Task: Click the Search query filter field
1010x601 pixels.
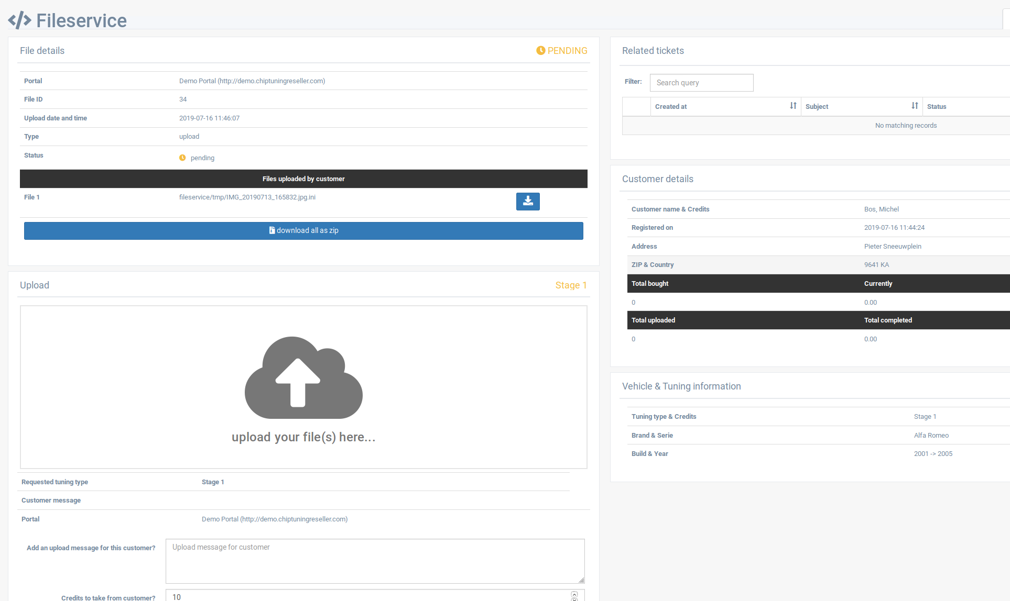Action: coord(702,83)
